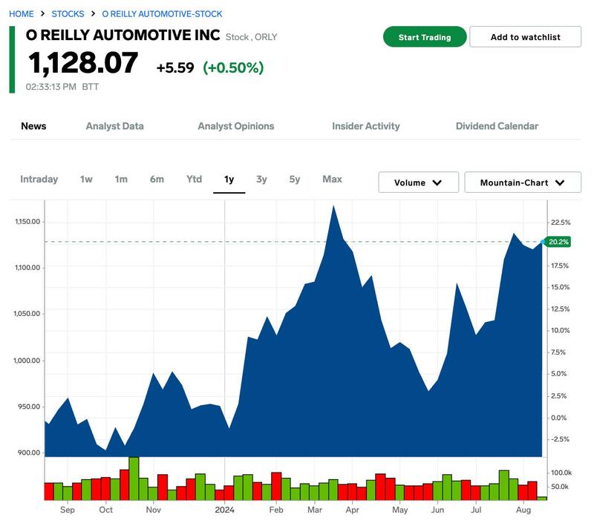Choose the 6m chart range
Viewport: 594px width, 523px height.
pos(157,179)
